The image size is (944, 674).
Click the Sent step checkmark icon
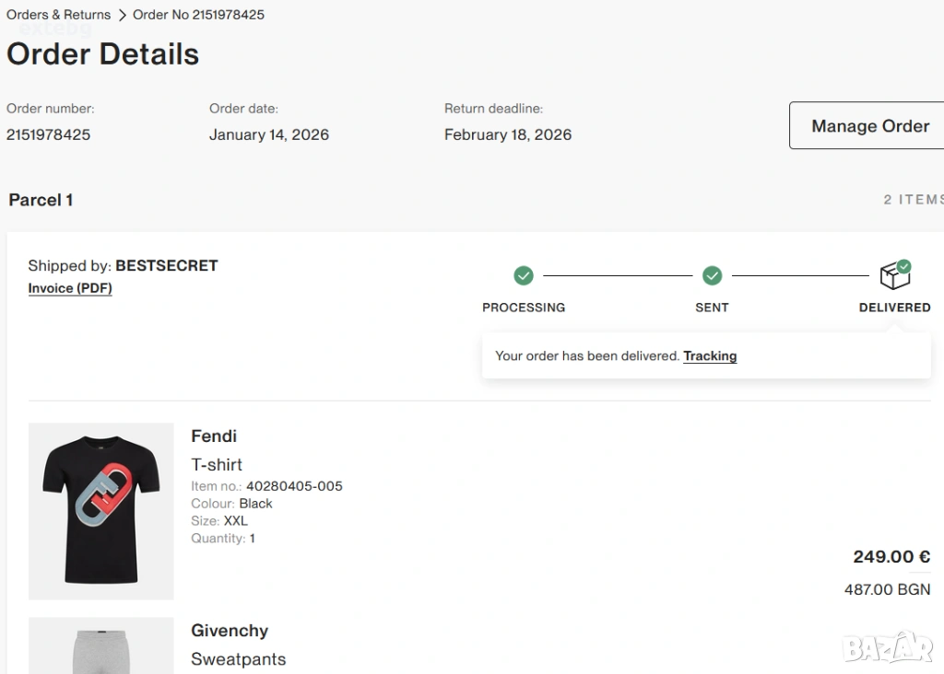(712, 275)
